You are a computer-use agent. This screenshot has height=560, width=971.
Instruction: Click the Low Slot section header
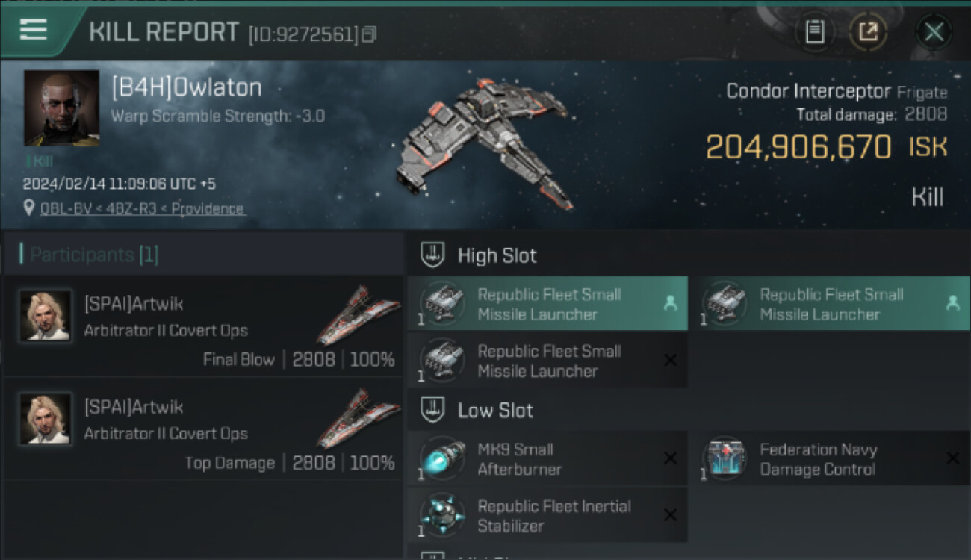(495, 410)
